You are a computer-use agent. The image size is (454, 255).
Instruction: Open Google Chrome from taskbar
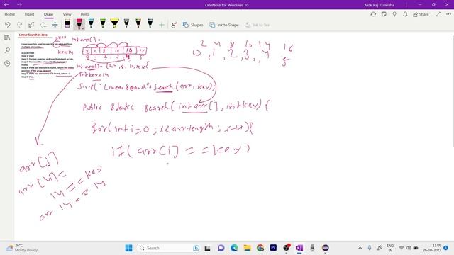point(260,248)
